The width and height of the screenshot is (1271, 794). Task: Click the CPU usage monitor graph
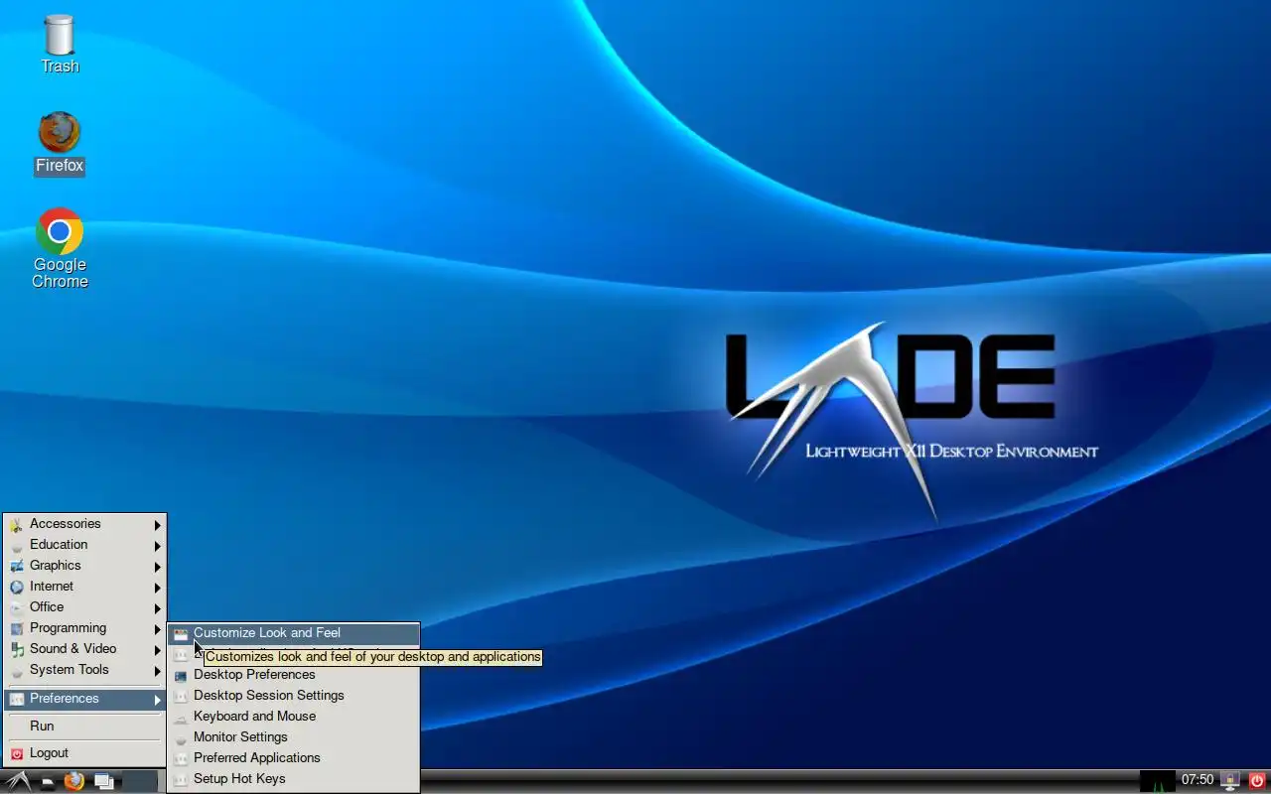click(1157, 781)
